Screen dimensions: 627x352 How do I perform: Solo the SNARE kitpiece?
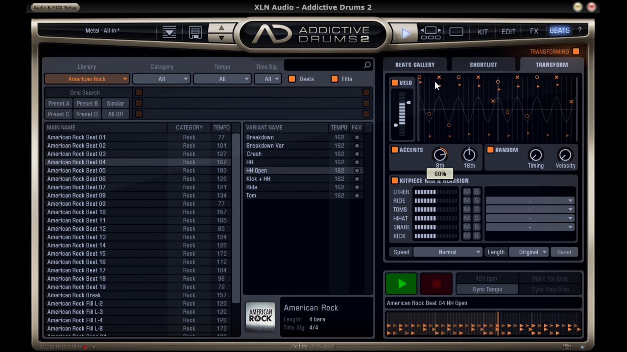tap(476, 227)
